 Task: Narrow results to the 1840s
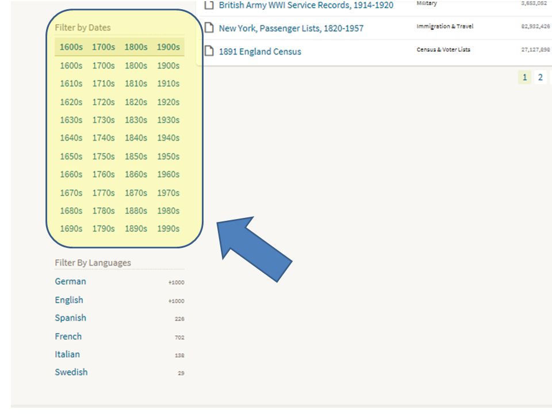[136, 137]
